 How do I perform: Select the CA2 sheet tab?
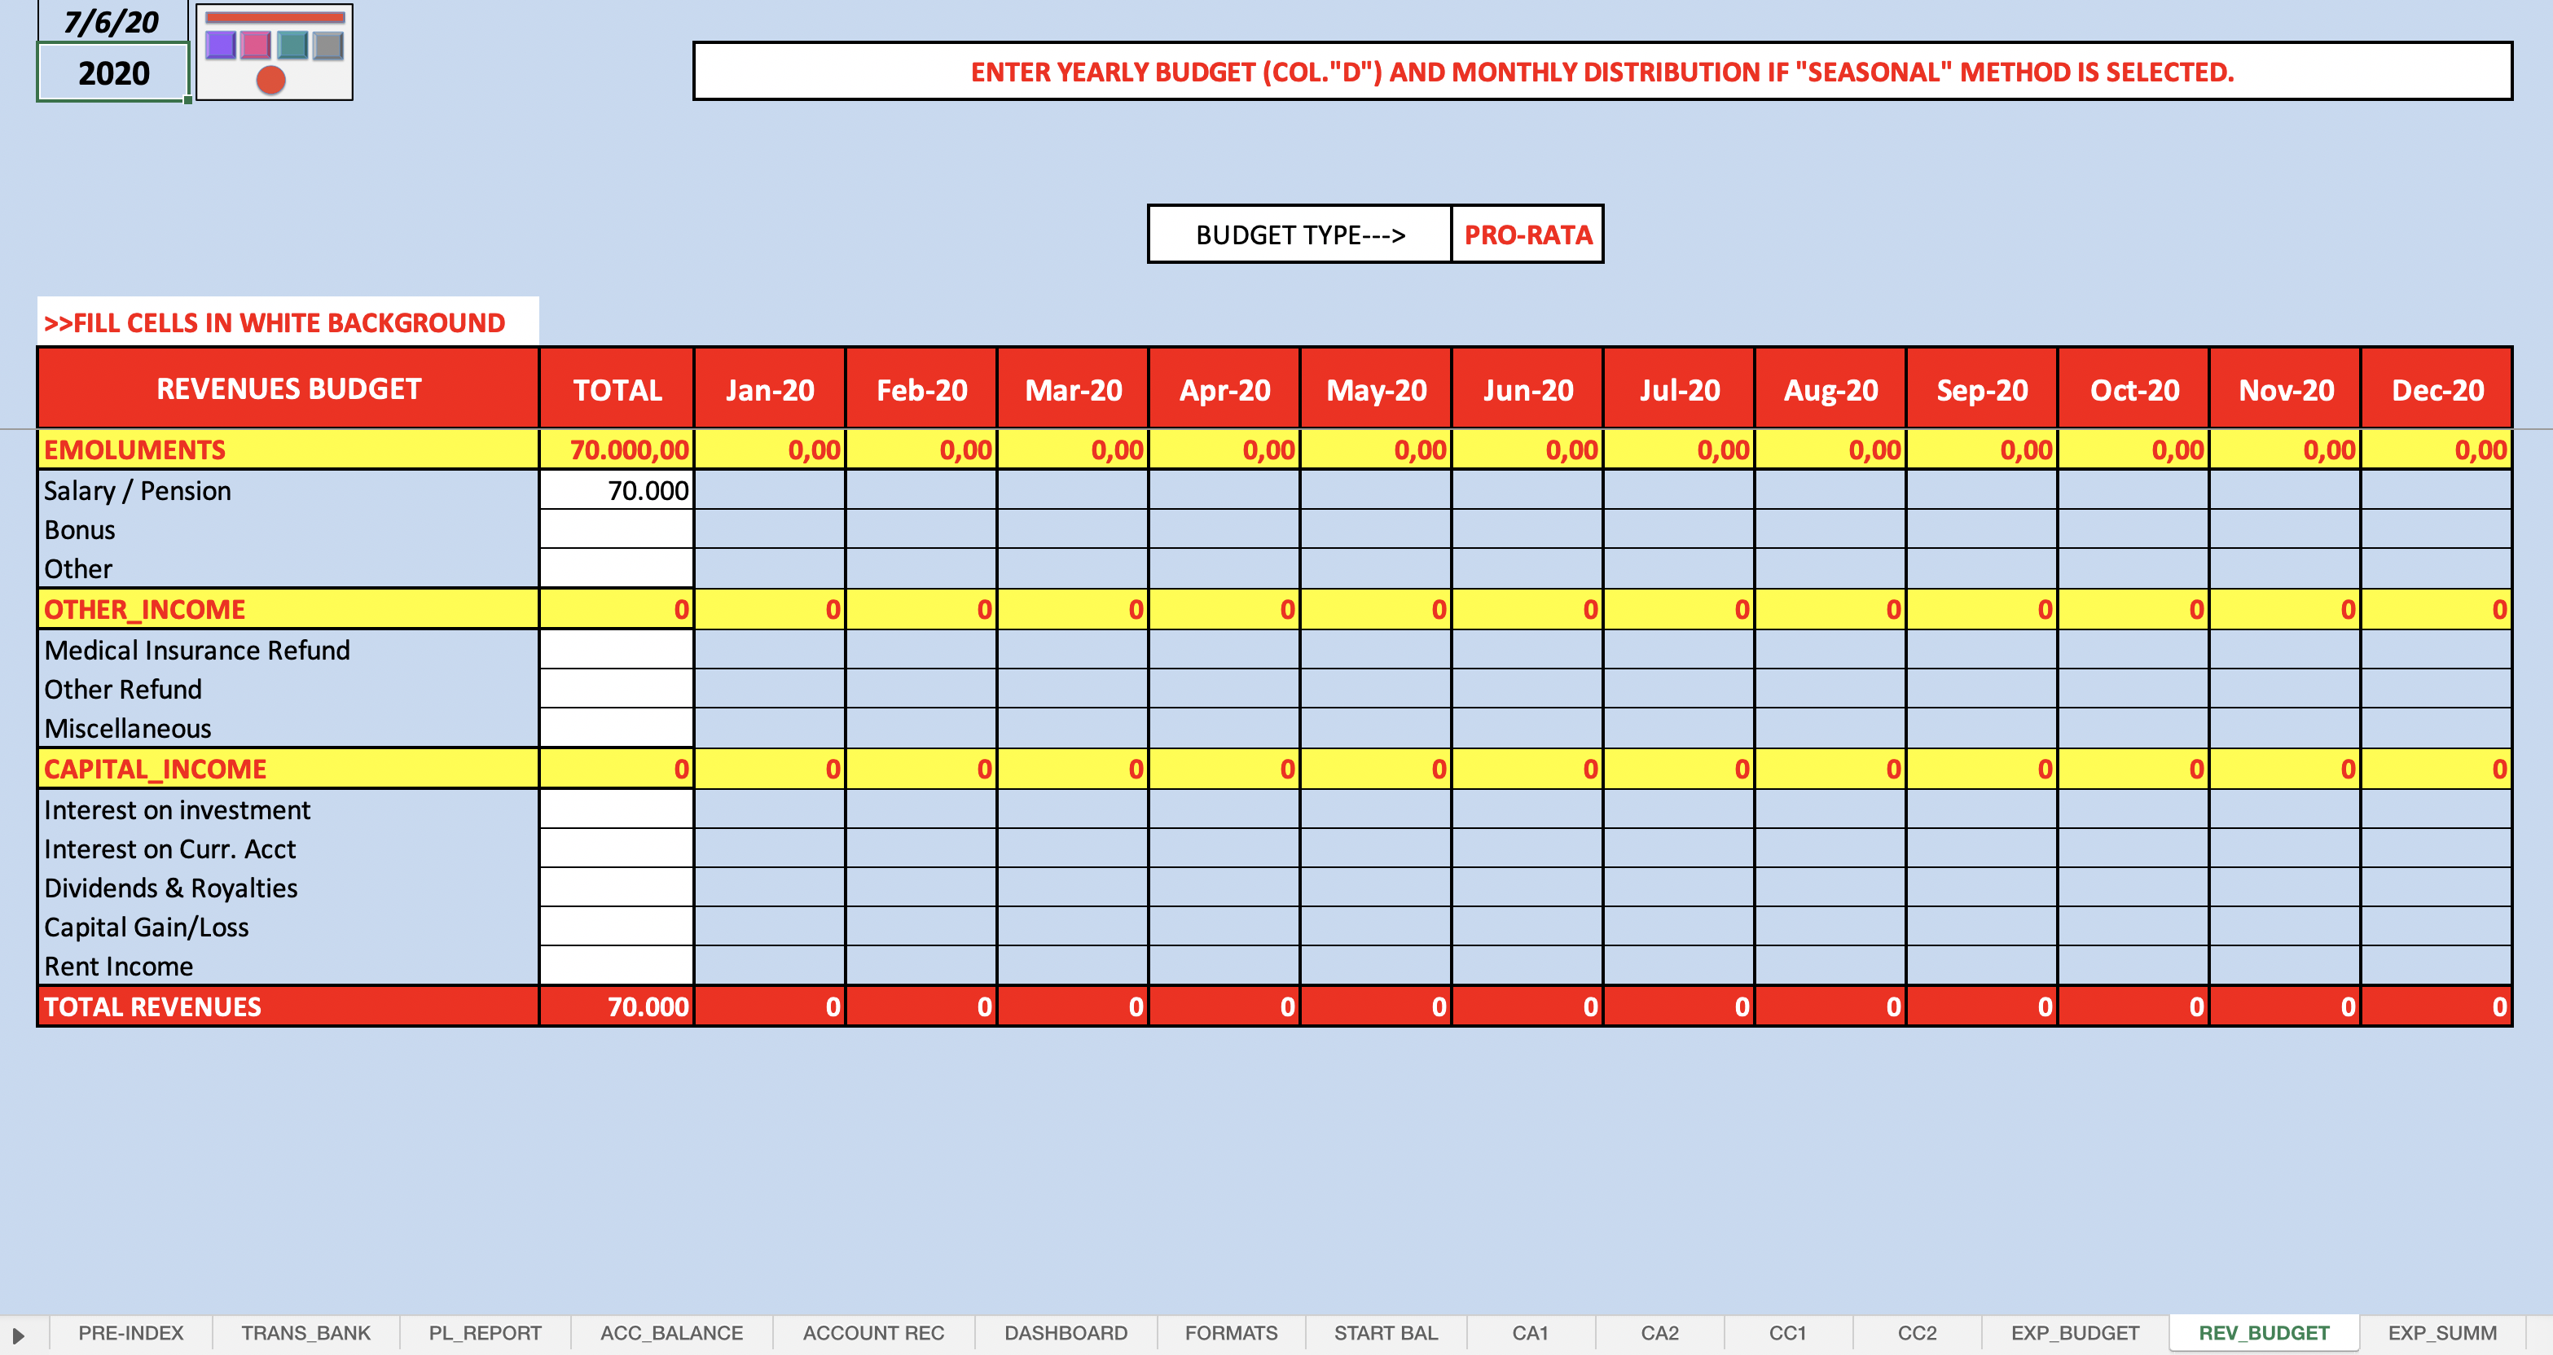[1659, 1333]
